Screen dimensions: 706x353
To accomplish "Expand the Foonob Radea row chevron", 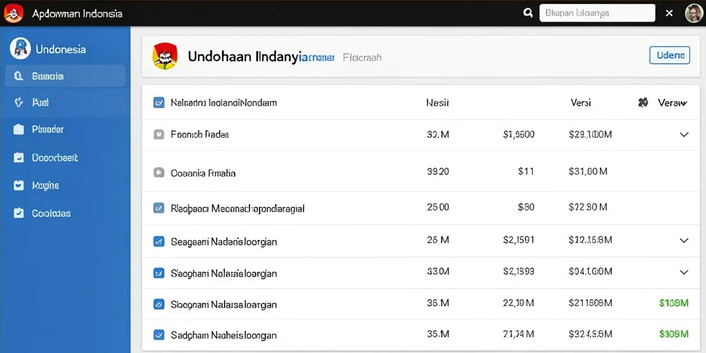I will (684, 134).
